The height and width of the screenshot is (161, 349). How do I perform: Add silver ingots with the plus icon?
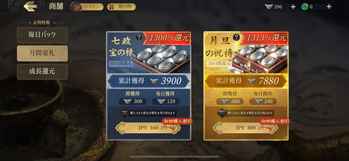[293, 7]
